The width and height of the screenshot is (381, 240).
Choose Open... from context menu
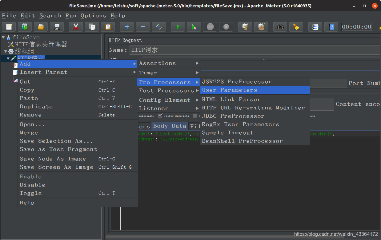[78, 124]
